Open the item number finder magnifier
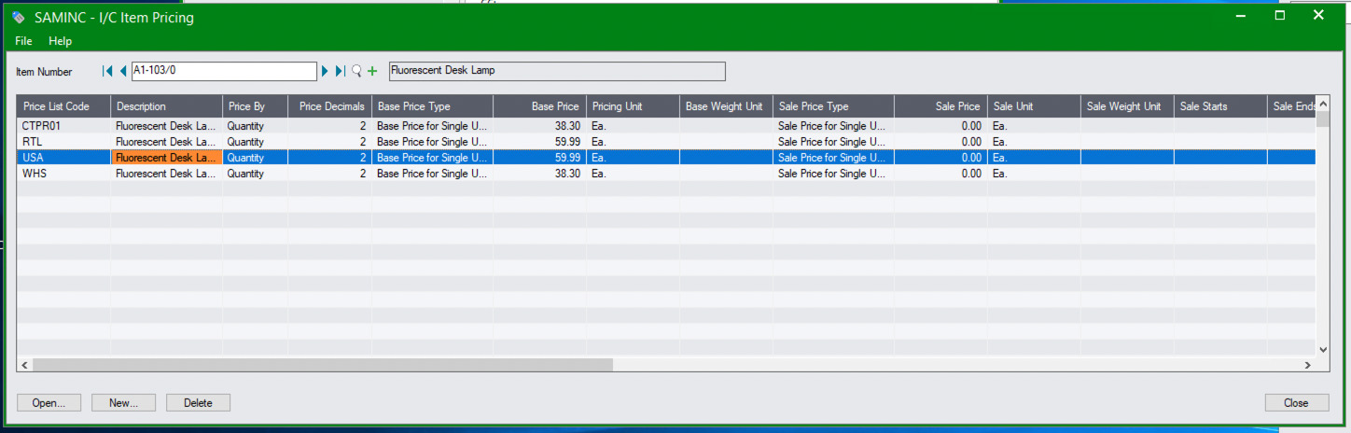 click(356, 71)
